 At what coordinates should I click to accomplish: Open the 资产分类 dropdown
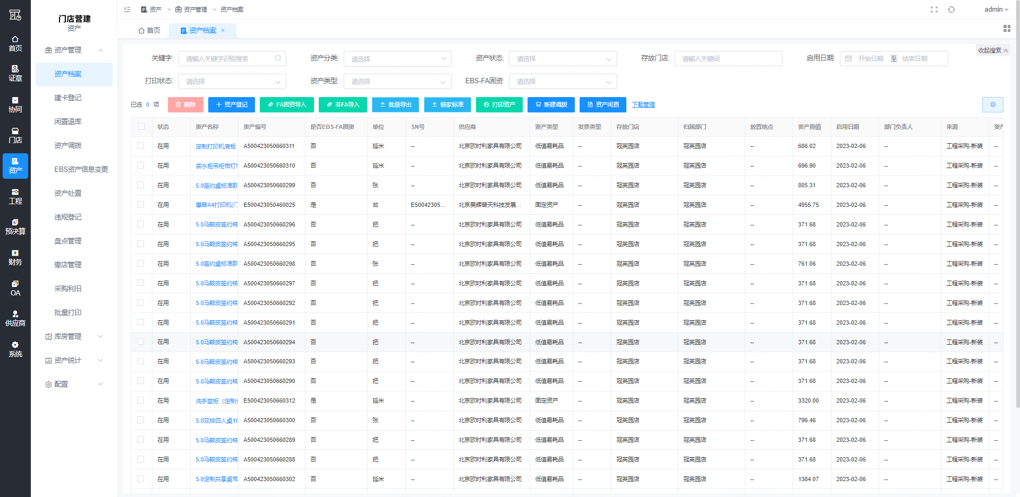tap(397, 59)
